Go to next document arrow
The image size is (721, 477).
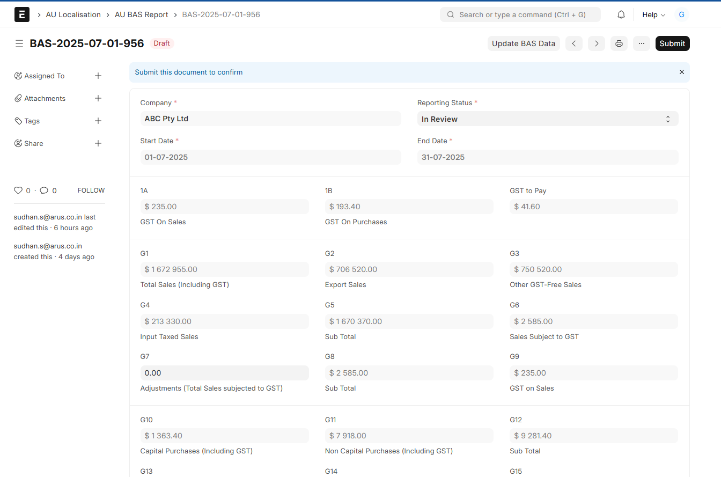tap(597, 43)
